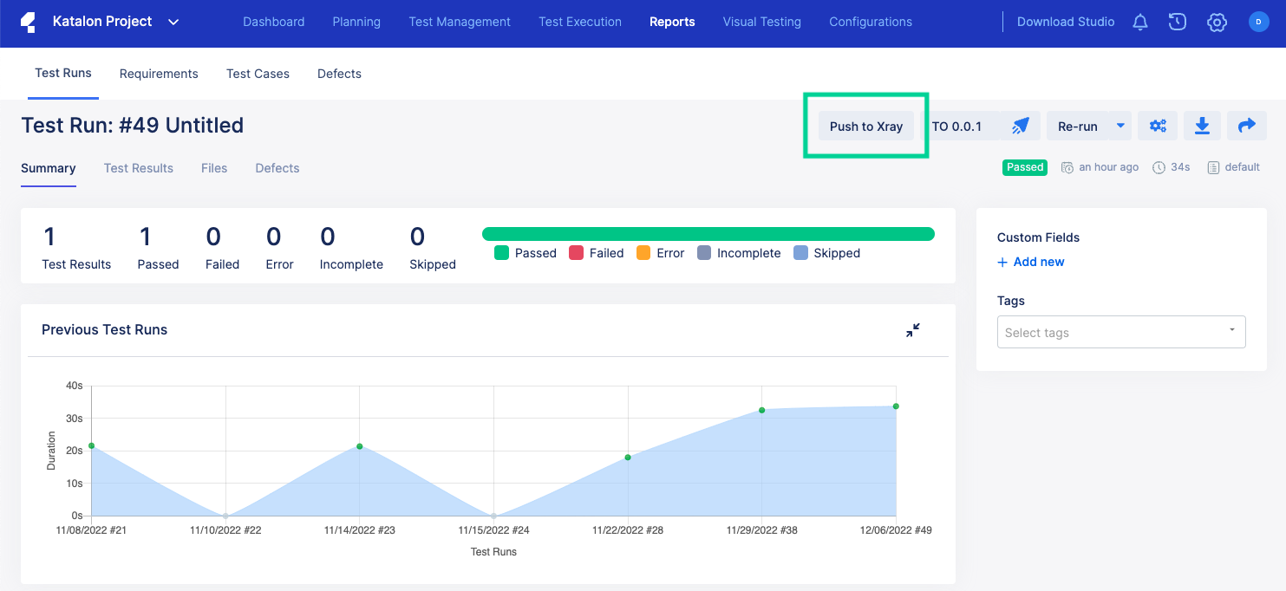The width and height of the screenshot is (1286, 591).
Task: Click the user avatar icon
Action: point(1258,23)
